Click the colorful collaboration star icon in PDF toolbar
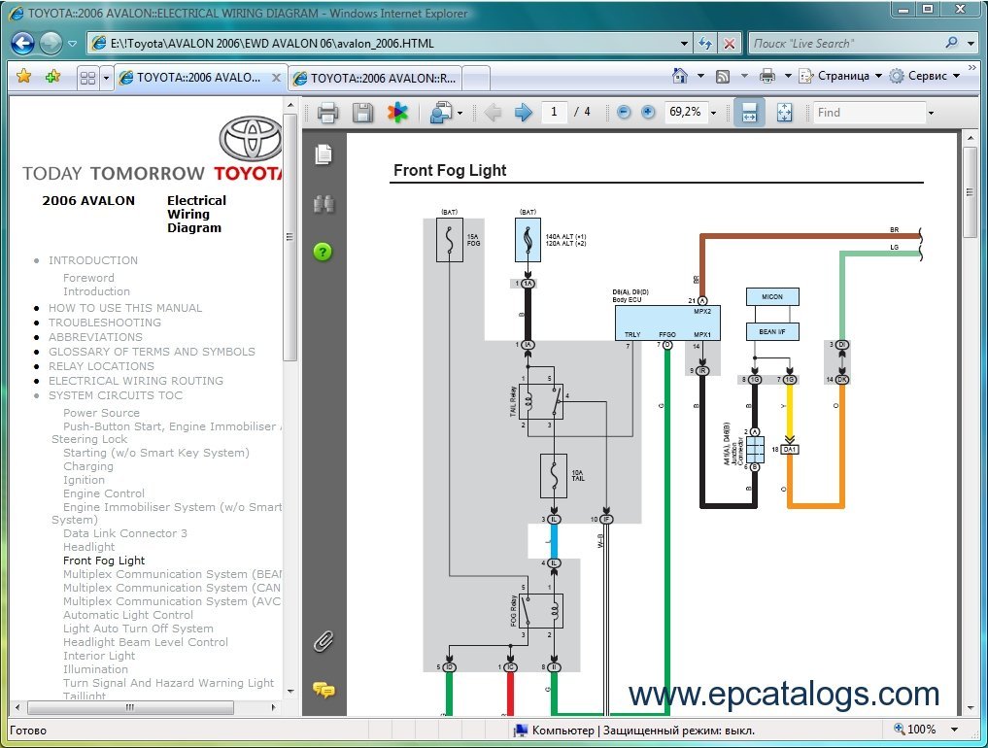The width and height of the screenshot is (988, 748). pyautogui.click(x=397, y=113)
